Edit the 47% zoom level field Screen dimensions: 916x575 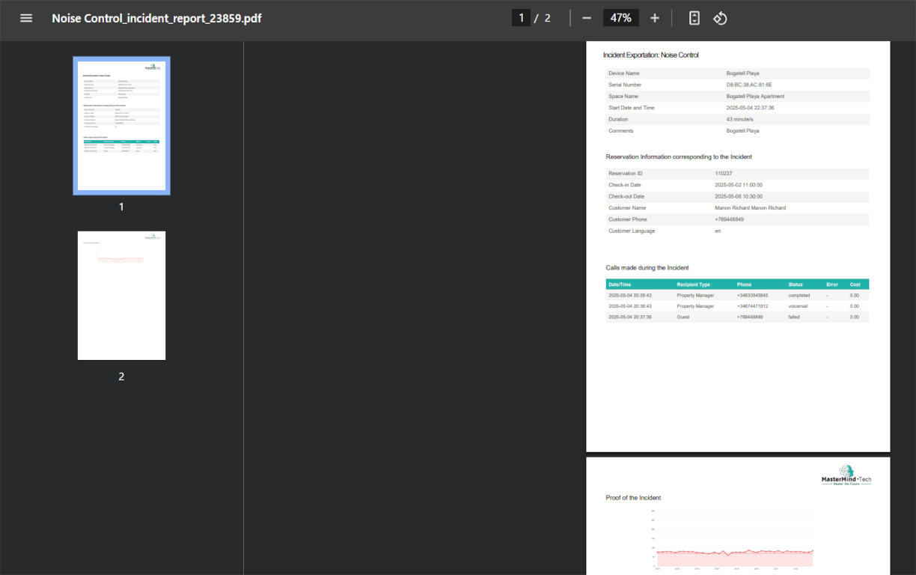pos(621,18)
